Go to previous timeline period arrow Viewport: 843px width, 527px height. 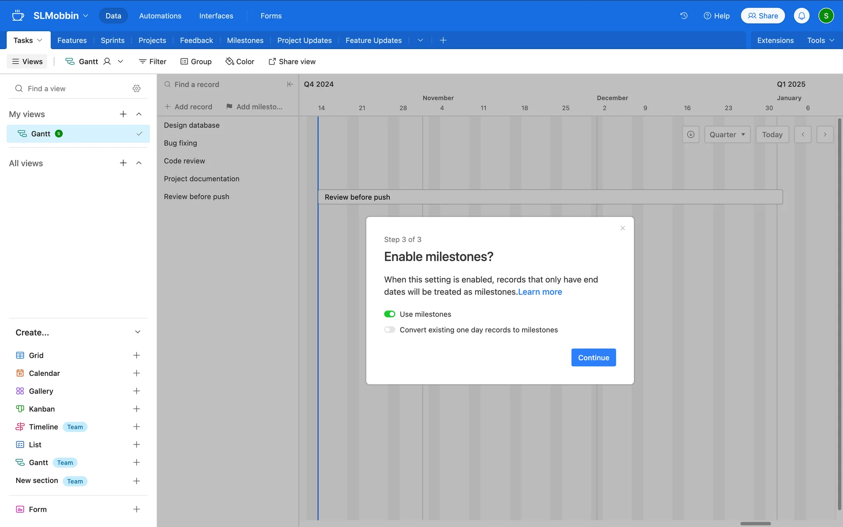coord(803,134)
